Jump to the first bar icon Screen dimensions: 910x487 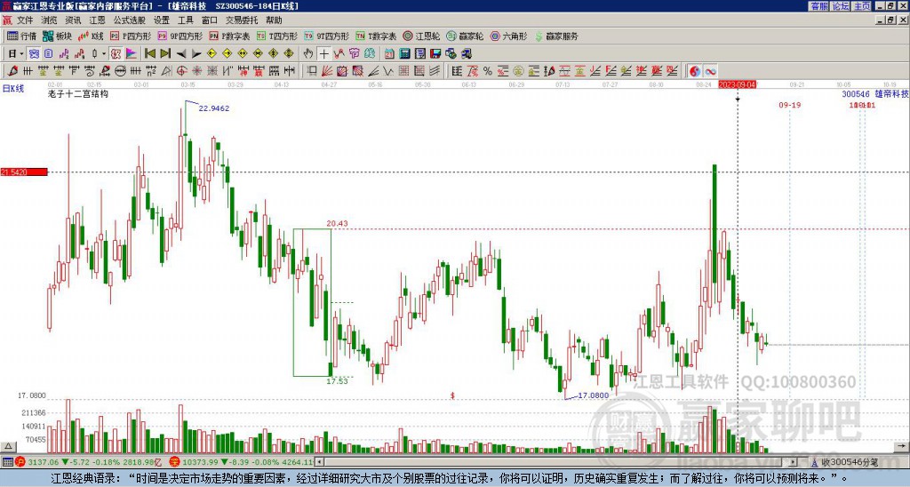click(x=149, y=54)
